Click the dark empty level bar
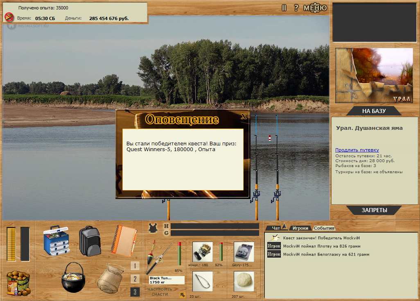 point(25,244)
